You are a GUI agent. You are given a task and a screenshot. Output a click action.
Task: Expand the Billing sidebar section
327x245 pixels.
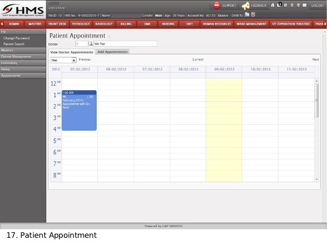23,69
